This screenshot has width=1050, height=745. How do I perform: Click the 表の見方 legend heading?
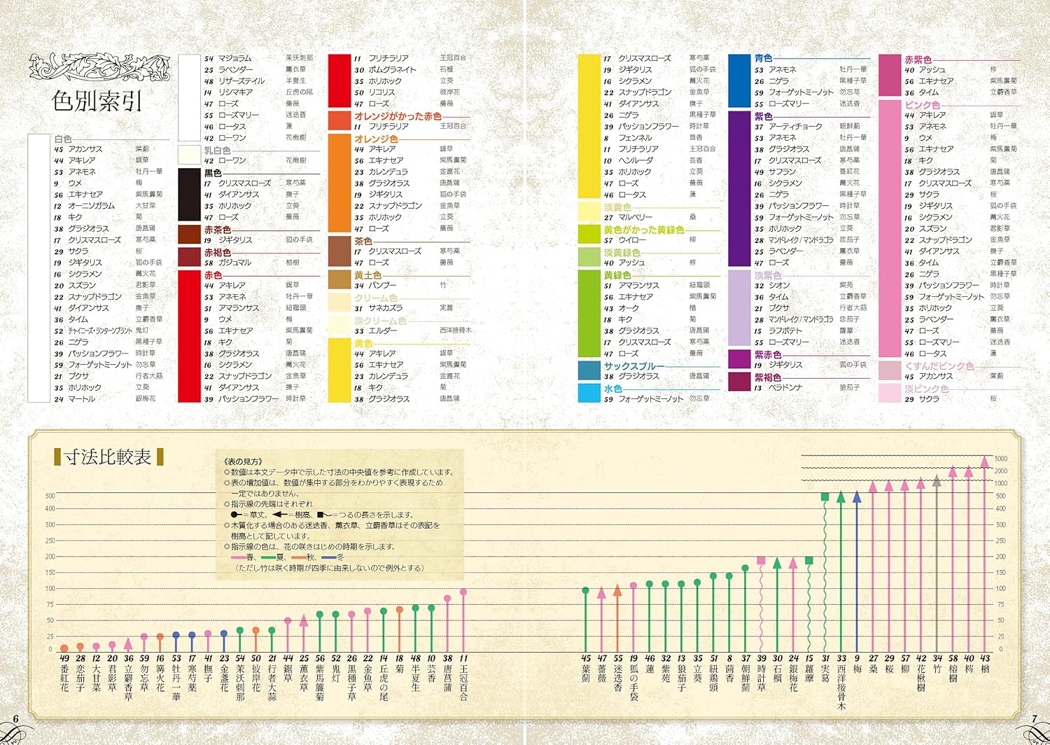pos(242,461)
